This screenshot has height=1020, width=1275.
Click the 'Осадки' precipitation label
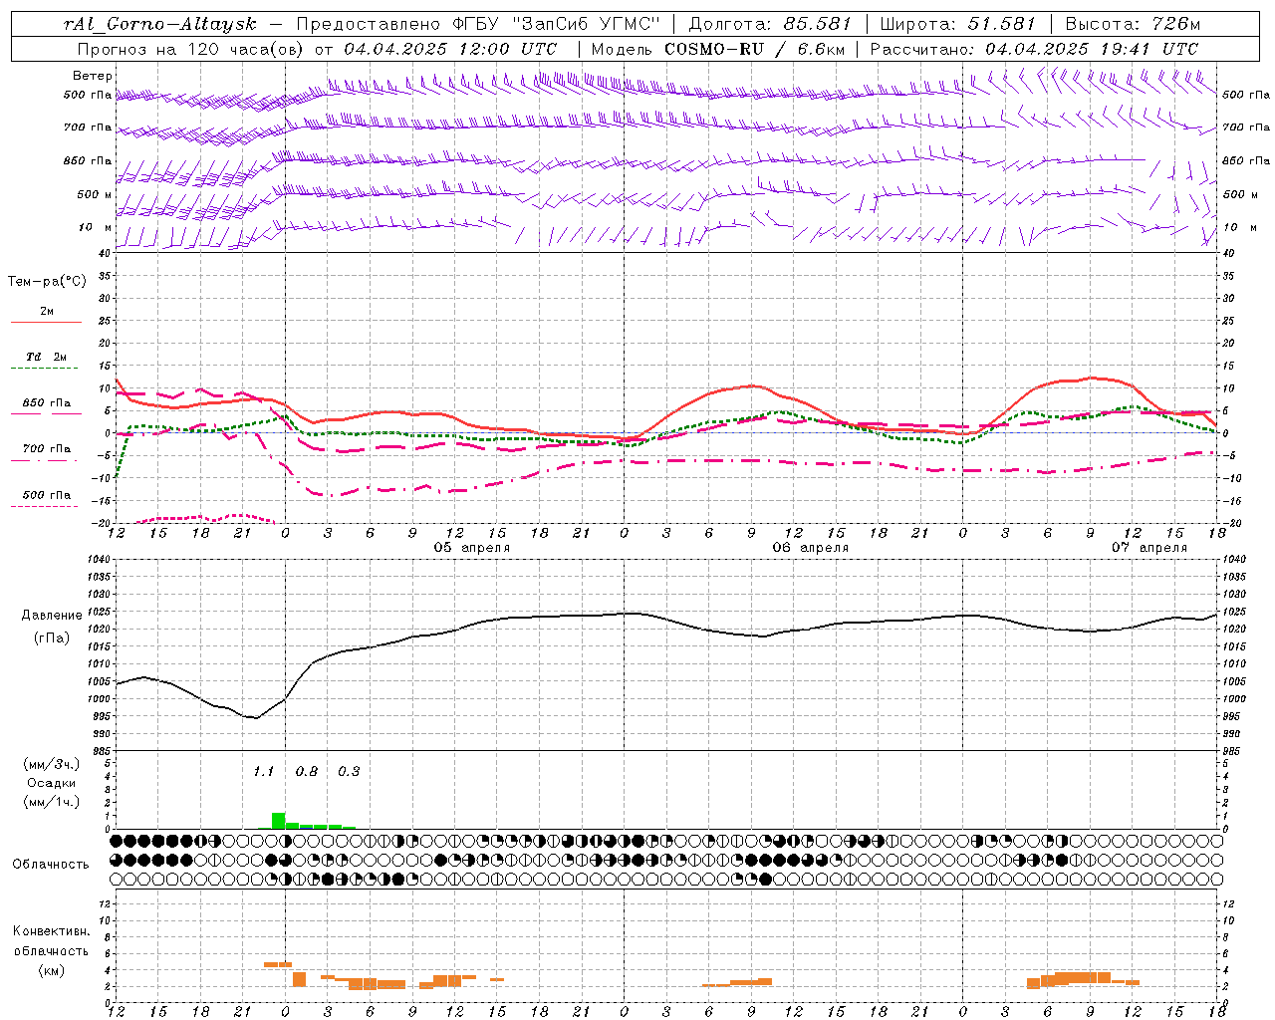tap(52, 783)
